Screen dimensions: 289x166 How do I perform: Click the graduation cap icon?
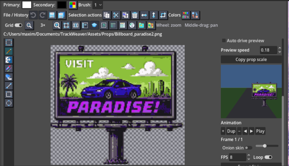coord(94,25)
